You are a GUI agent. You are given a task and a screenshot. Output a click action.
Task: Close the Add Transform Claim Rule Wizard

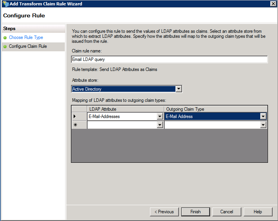(273, 4)
